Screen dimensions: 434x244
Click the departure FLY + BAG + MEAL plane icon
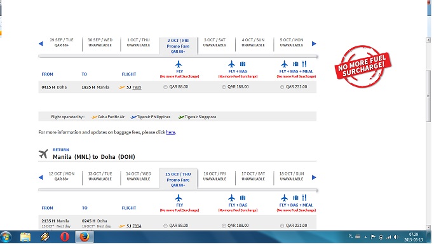pos(284,64)
